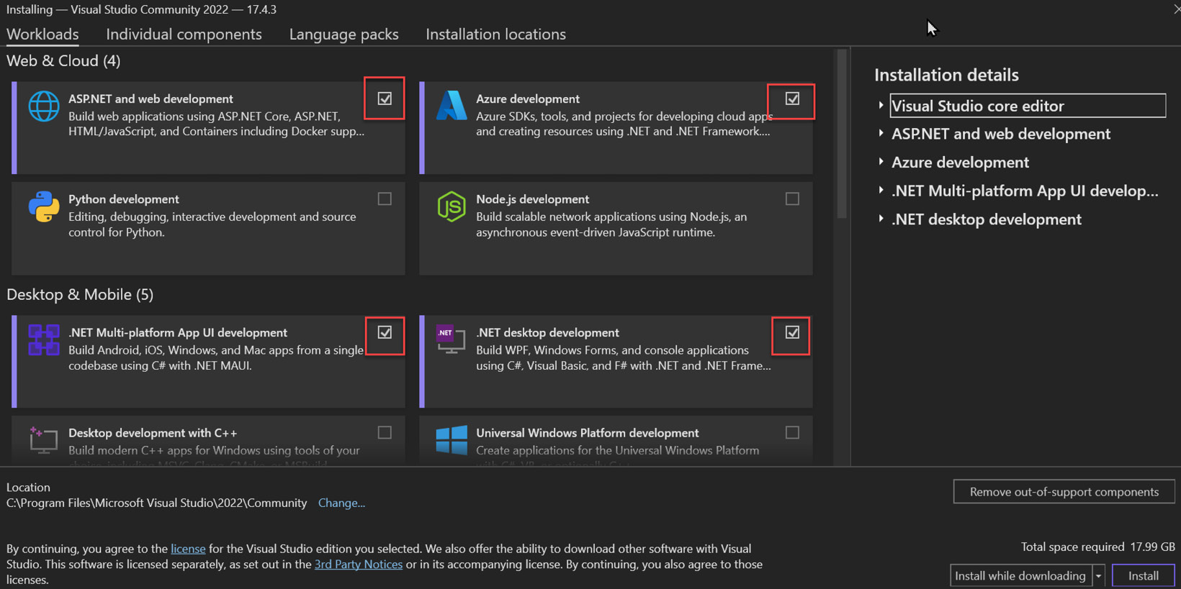Open the install mode dropdown arrow

pyautogui.click(x=1098, y=576)
